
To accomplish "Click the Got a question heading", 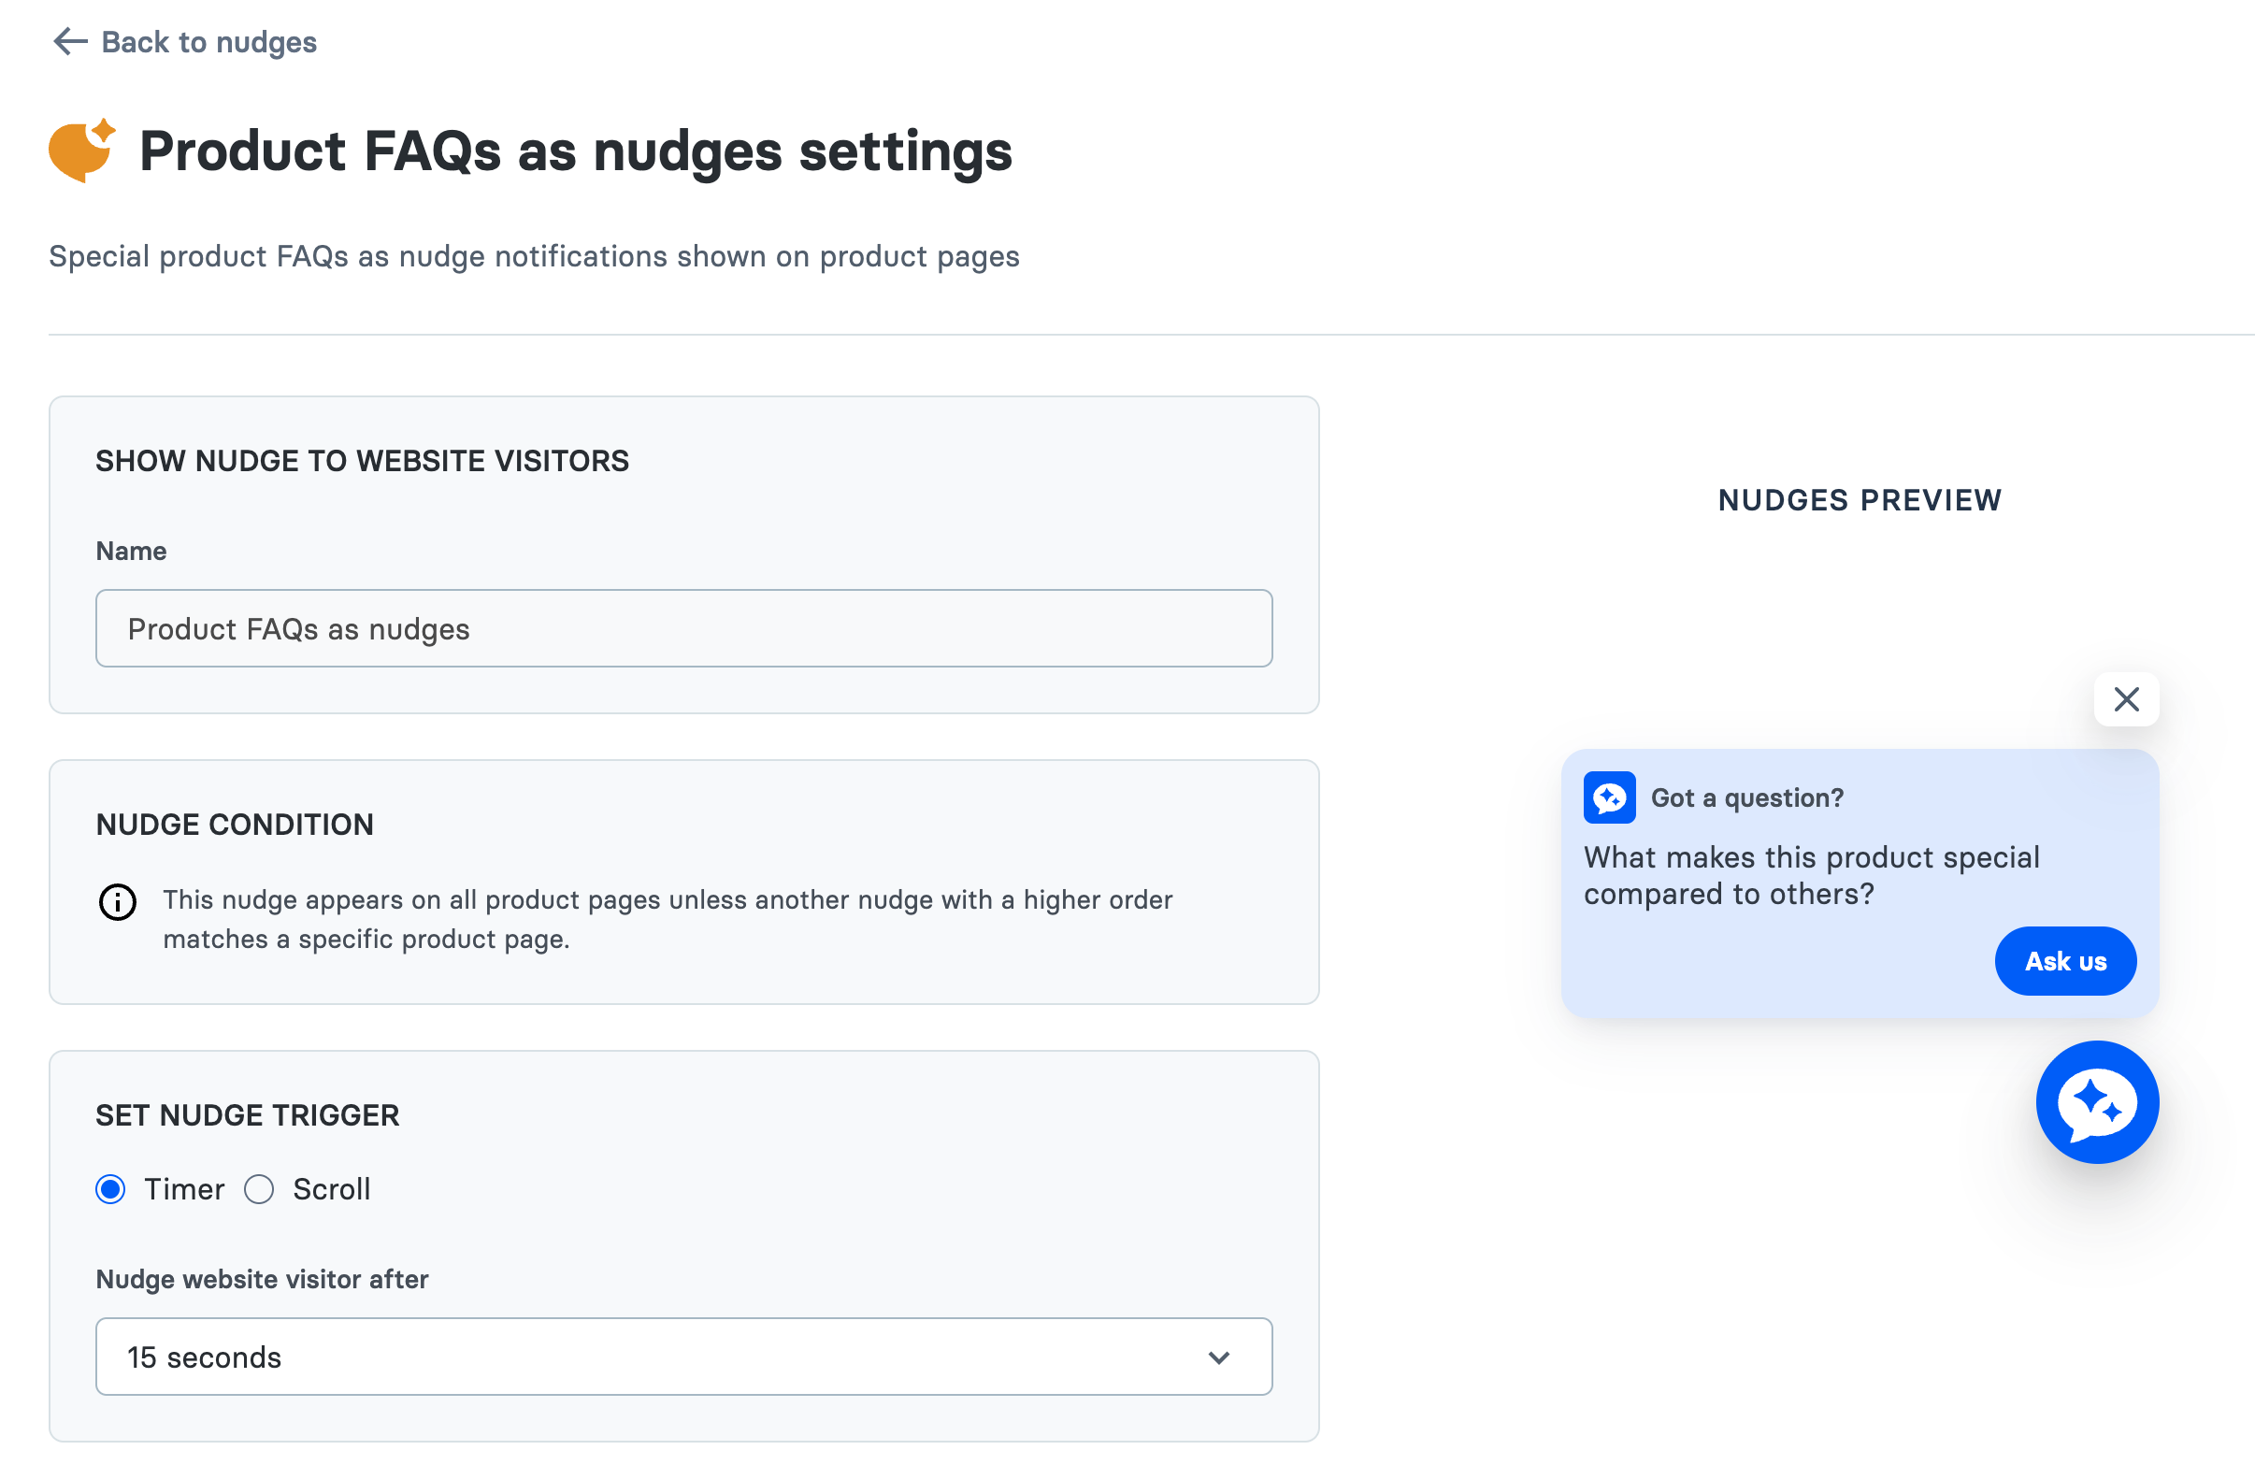I will [x=1746, y=797].
